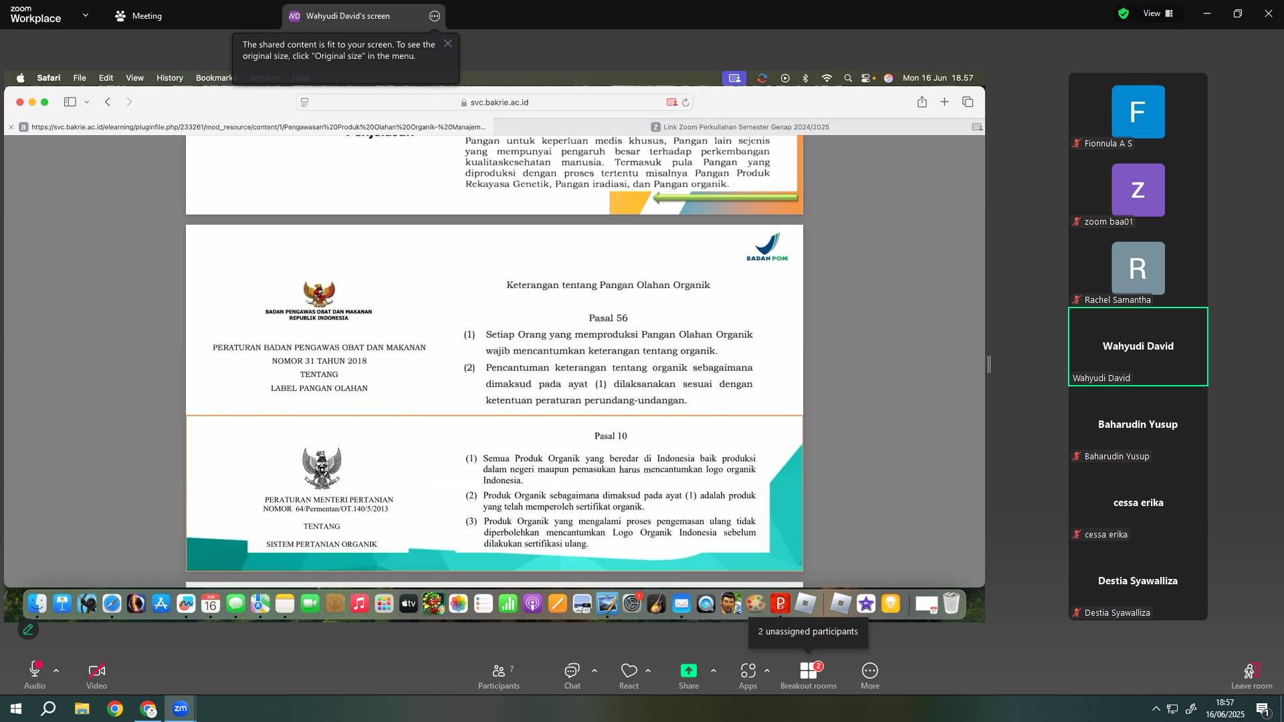Open the Chat panel

(x=572, y=675)
